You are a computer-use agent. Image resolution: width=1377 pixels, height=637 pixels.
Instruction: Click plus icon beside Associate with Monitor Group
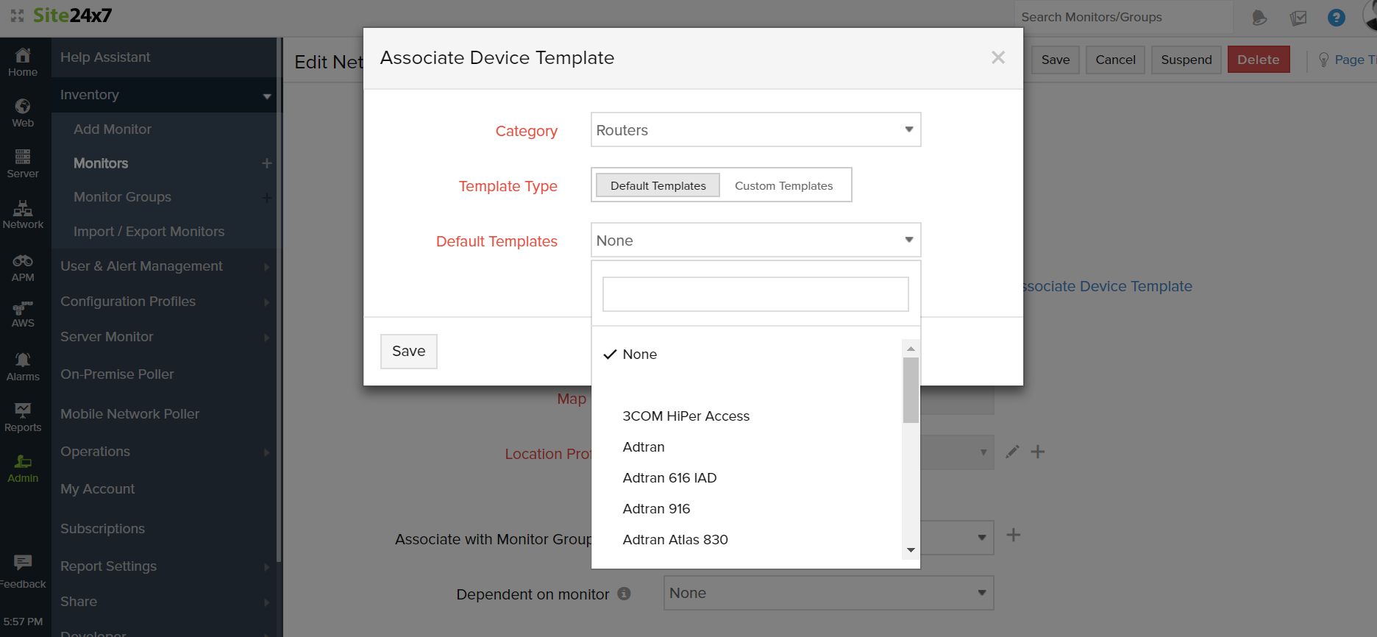coord(1014,535)
